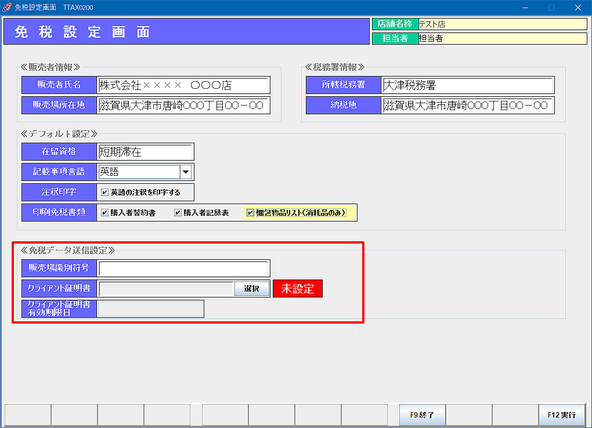Click the ≪税務署情報≫ group heading
The image size is (592, 428).
pos(335,67)
